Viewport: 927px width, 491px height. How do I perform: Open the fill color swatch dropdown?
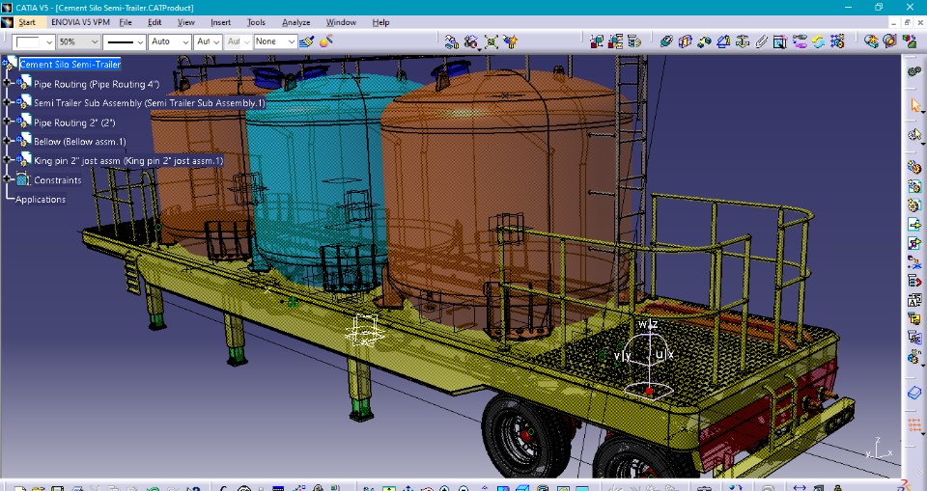(48, 41)
